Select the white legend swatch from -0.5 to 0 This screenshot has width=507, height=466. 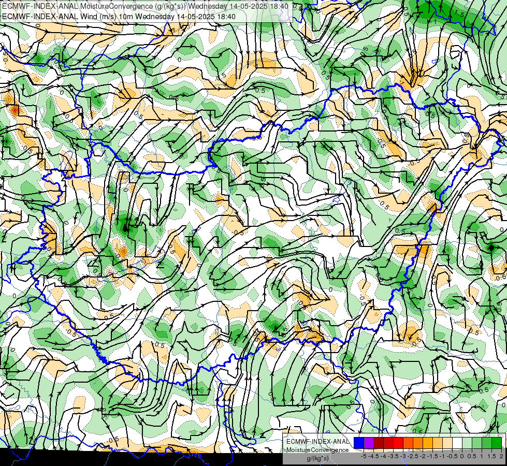(x=457, y=443)
